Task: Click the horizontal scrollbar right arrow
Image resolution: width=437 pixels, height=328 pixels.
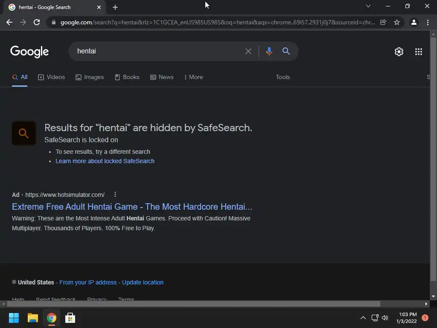Action: (x=426, y=304)
